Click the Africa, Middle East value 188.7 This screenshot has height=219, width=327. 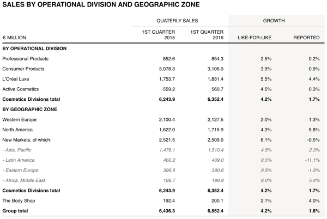pyautogui.click(x=169, y=180)
